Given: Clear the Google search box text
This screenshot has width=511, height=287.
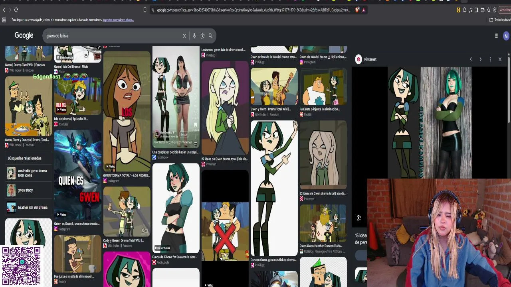Looking at the screenshot, I should tap(184, 36).
